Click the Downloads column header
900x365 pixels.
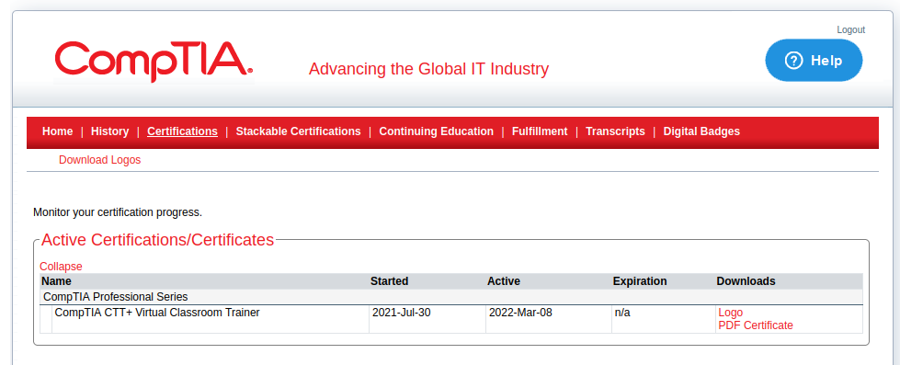click(746, 281)
